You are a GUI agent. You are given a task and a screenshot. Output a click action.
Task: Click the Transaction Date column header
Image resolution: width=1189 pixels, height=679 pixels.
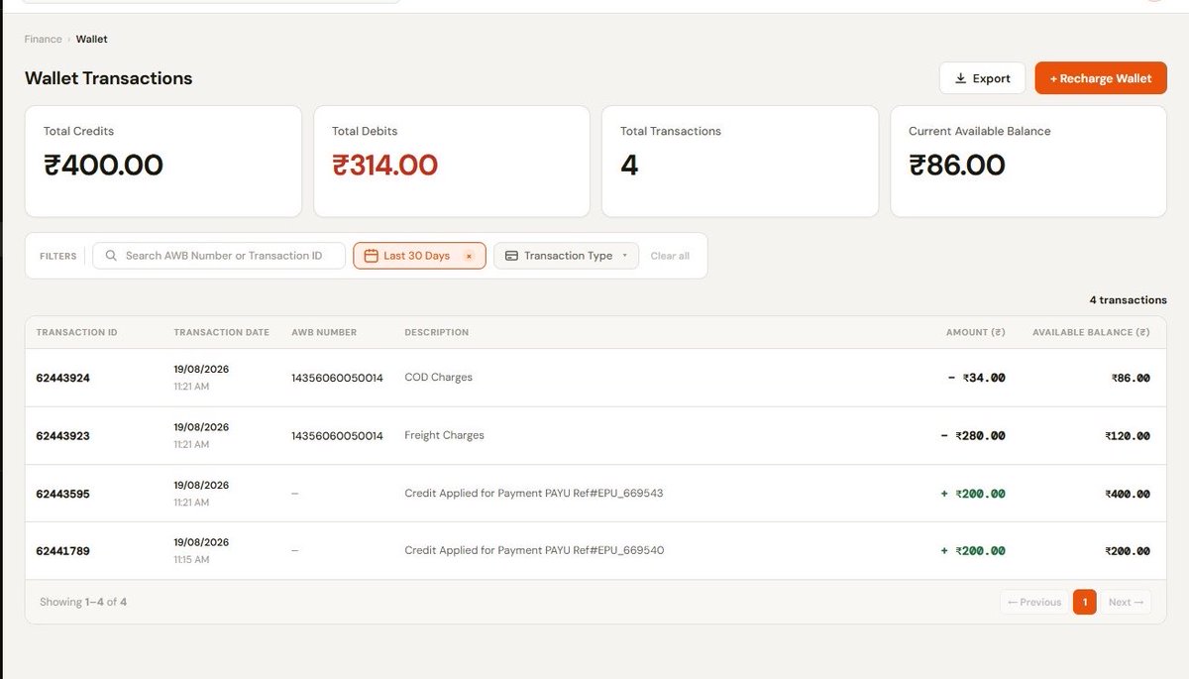[x=221, y=332]
